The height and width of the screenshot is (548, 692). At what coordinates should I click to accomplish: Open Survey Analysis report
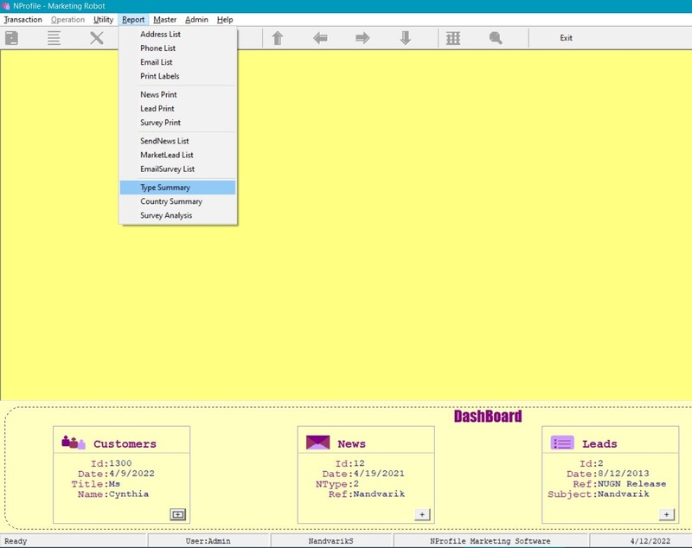coord(178,215)
